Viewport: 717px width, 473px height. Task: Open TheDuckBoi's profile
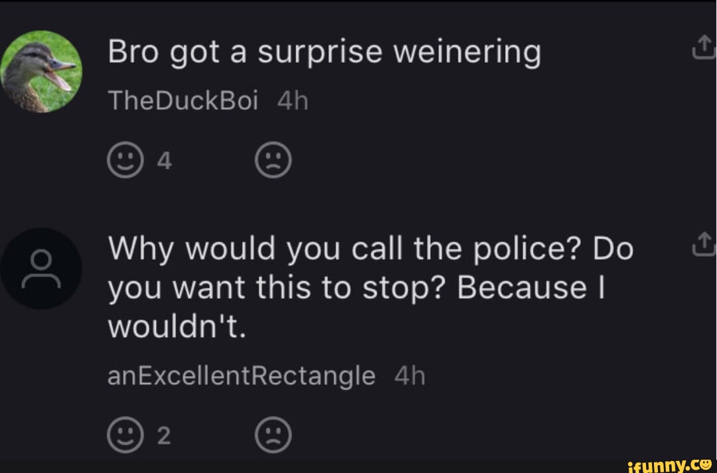pyautogui.click(x=183, y=100)
